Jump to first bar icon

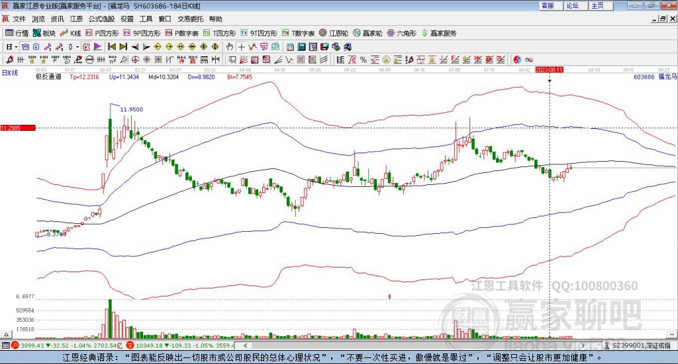tap(112, 47)
